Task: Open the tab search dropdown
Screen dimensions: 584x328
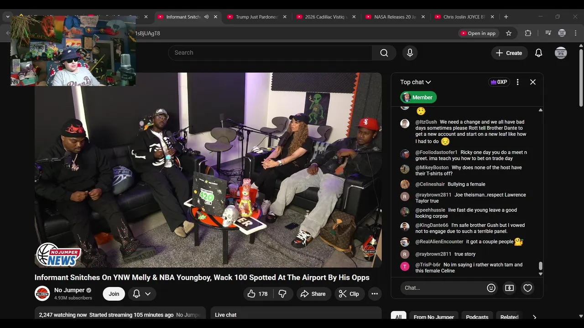Action: click(x=8, y=17)
